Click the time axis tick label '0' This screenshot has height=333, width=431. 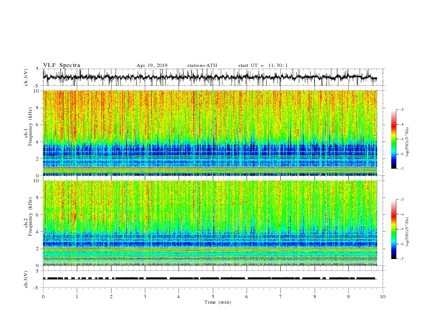click(x=43, y=297)
